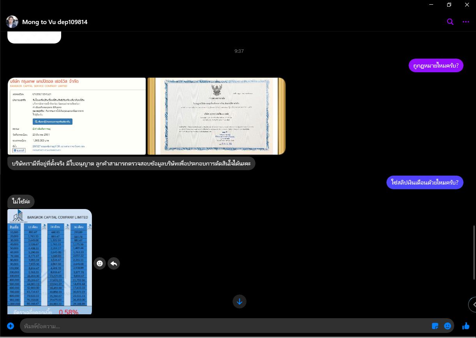Minimize the Messenger window

tap(431, 5)
